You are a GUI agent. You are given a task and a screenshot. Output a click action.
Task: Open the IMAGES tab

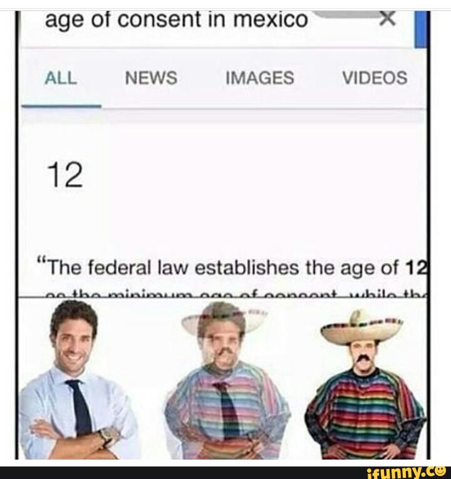[x=260, y=78]
